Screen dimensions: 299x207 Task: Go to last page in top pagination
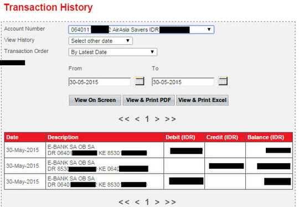click(x=171, y=119)
